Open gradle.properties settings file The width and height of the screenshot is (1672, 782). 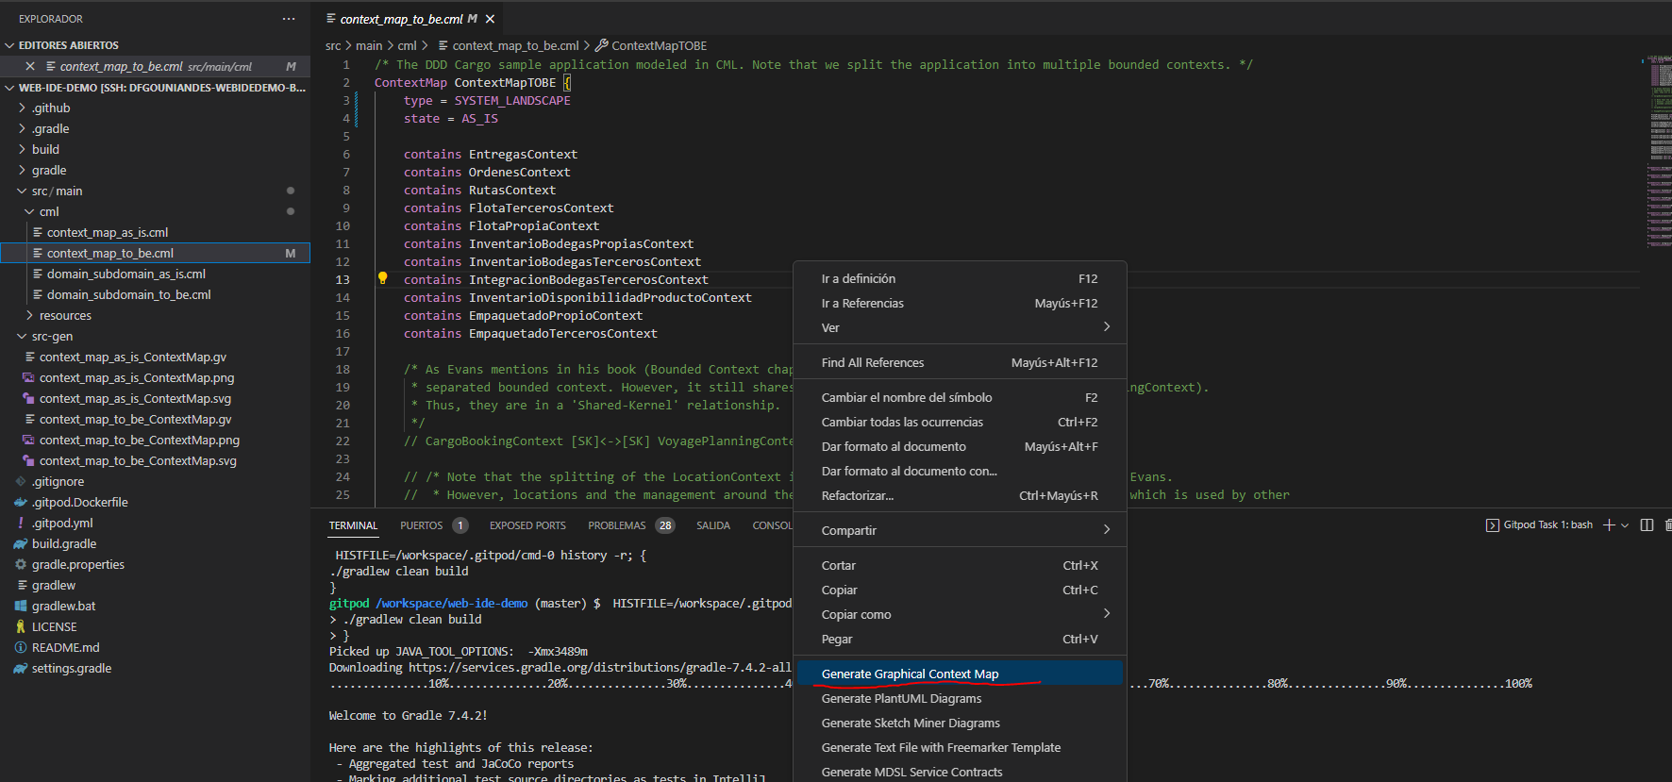coord(78,564)
